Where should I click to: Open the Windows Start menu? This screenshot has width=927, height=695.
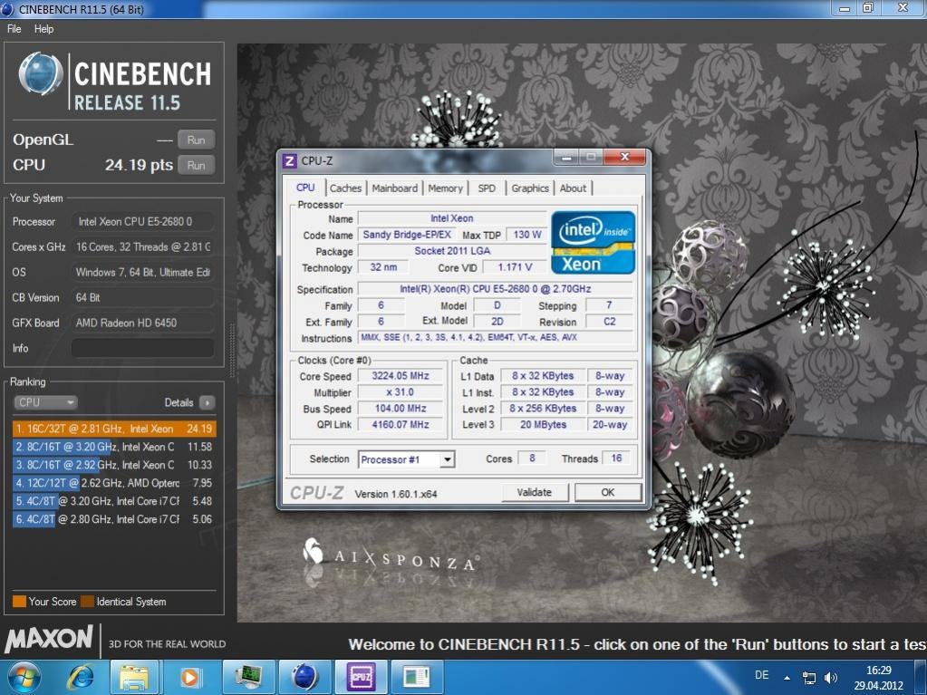click(24, 677)
